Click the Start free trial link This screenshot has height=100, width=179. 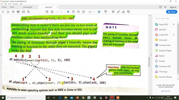166,91
